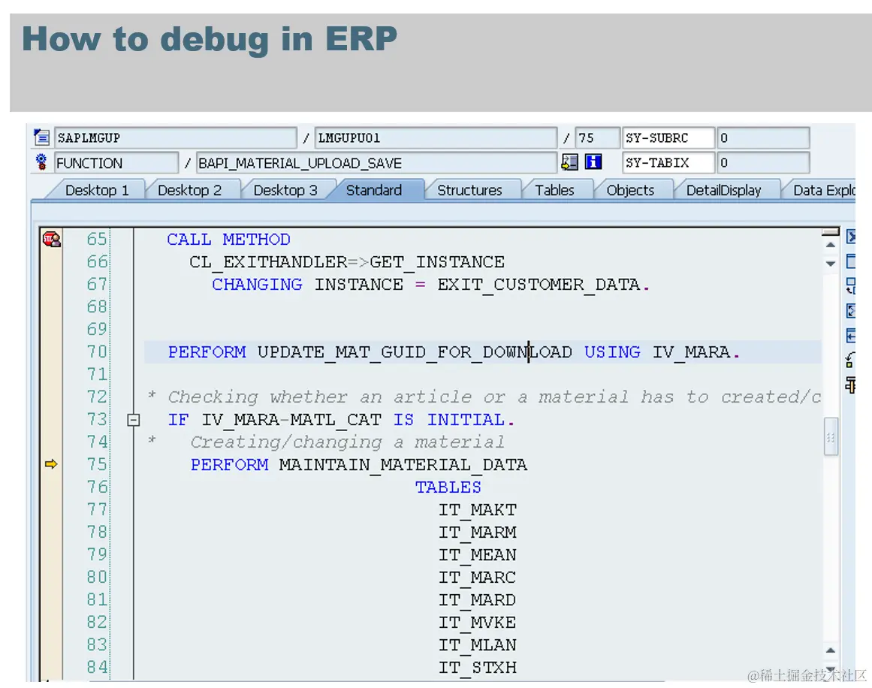Click IT_MARM on line 78

click(x=478, y=532)
